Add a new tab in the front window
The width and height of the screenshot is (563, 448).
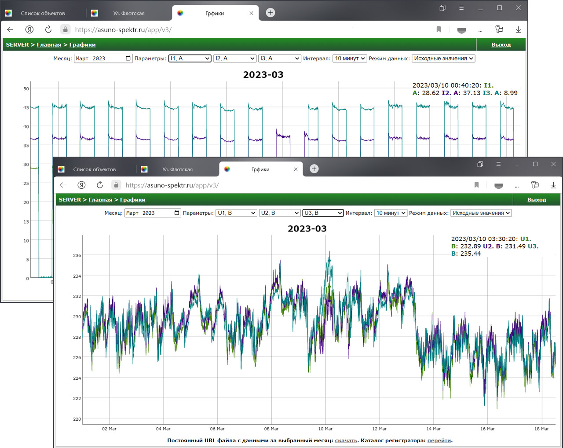(x=314, y=169)
